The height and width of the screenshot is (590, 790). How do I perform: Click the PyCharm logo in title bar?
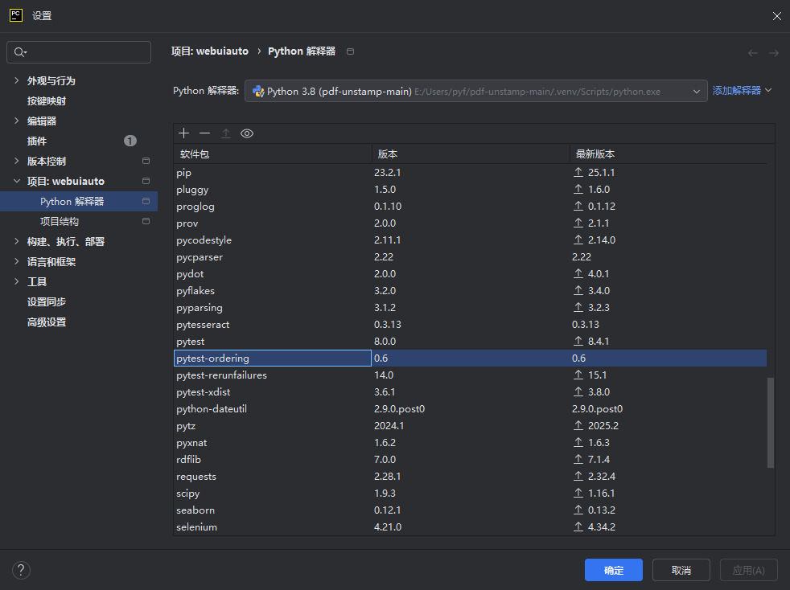pyautogui.click(x=16, y=15)
